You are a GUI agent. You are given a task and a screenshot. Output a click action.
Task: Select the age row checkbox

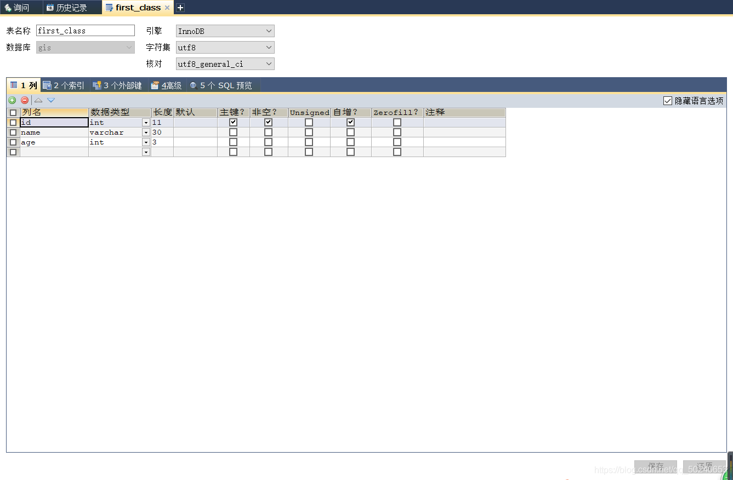(x=13, y=142)
